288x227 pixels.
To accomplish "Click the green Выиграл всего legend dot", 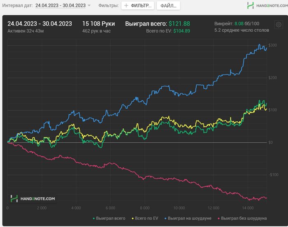I will (x=94, y=218).
